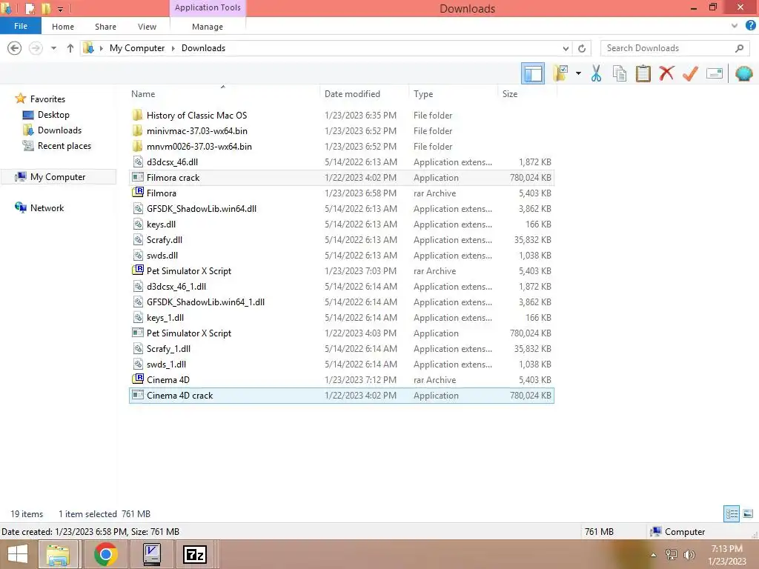Open the Mini vMac taskbar icon
759x569 pixels.
tap(152, 554)
